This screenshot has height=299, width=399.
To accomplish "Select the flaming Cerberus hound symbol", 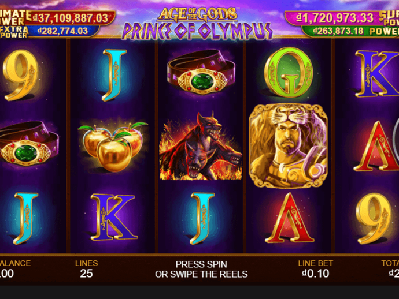I will 200,145.
